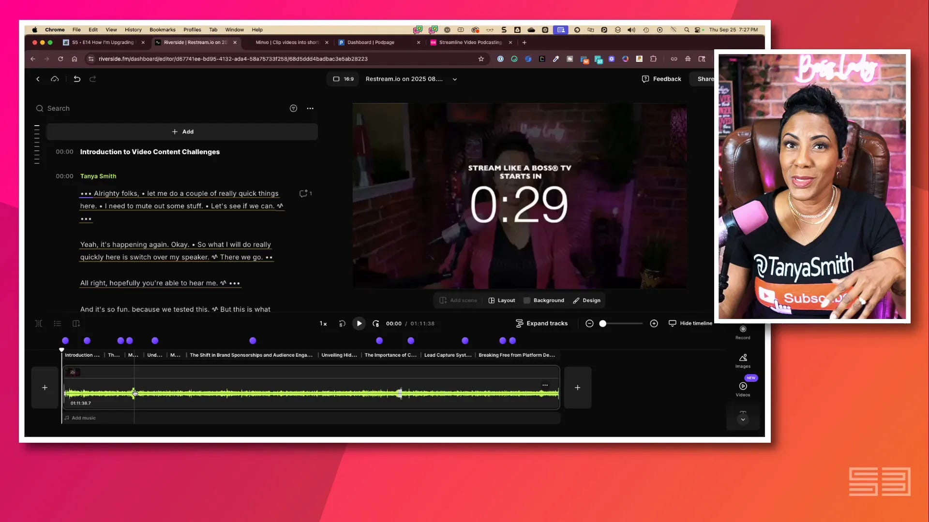Click the timeline zoom slider handle

[x=603, y=323]
